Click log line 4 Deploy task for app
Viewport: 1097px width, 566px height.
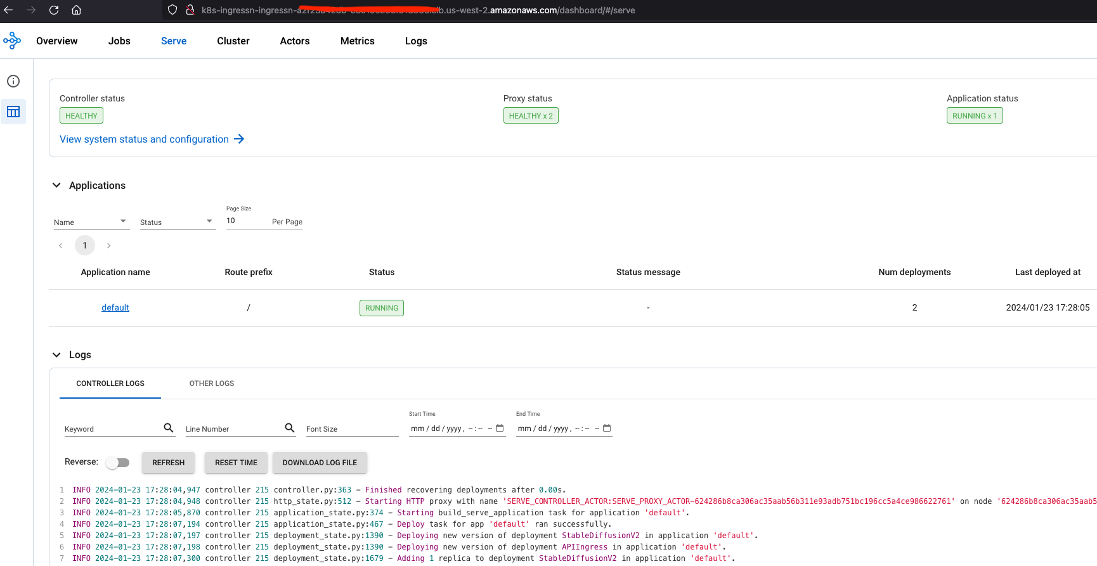[x=342, y=524]
